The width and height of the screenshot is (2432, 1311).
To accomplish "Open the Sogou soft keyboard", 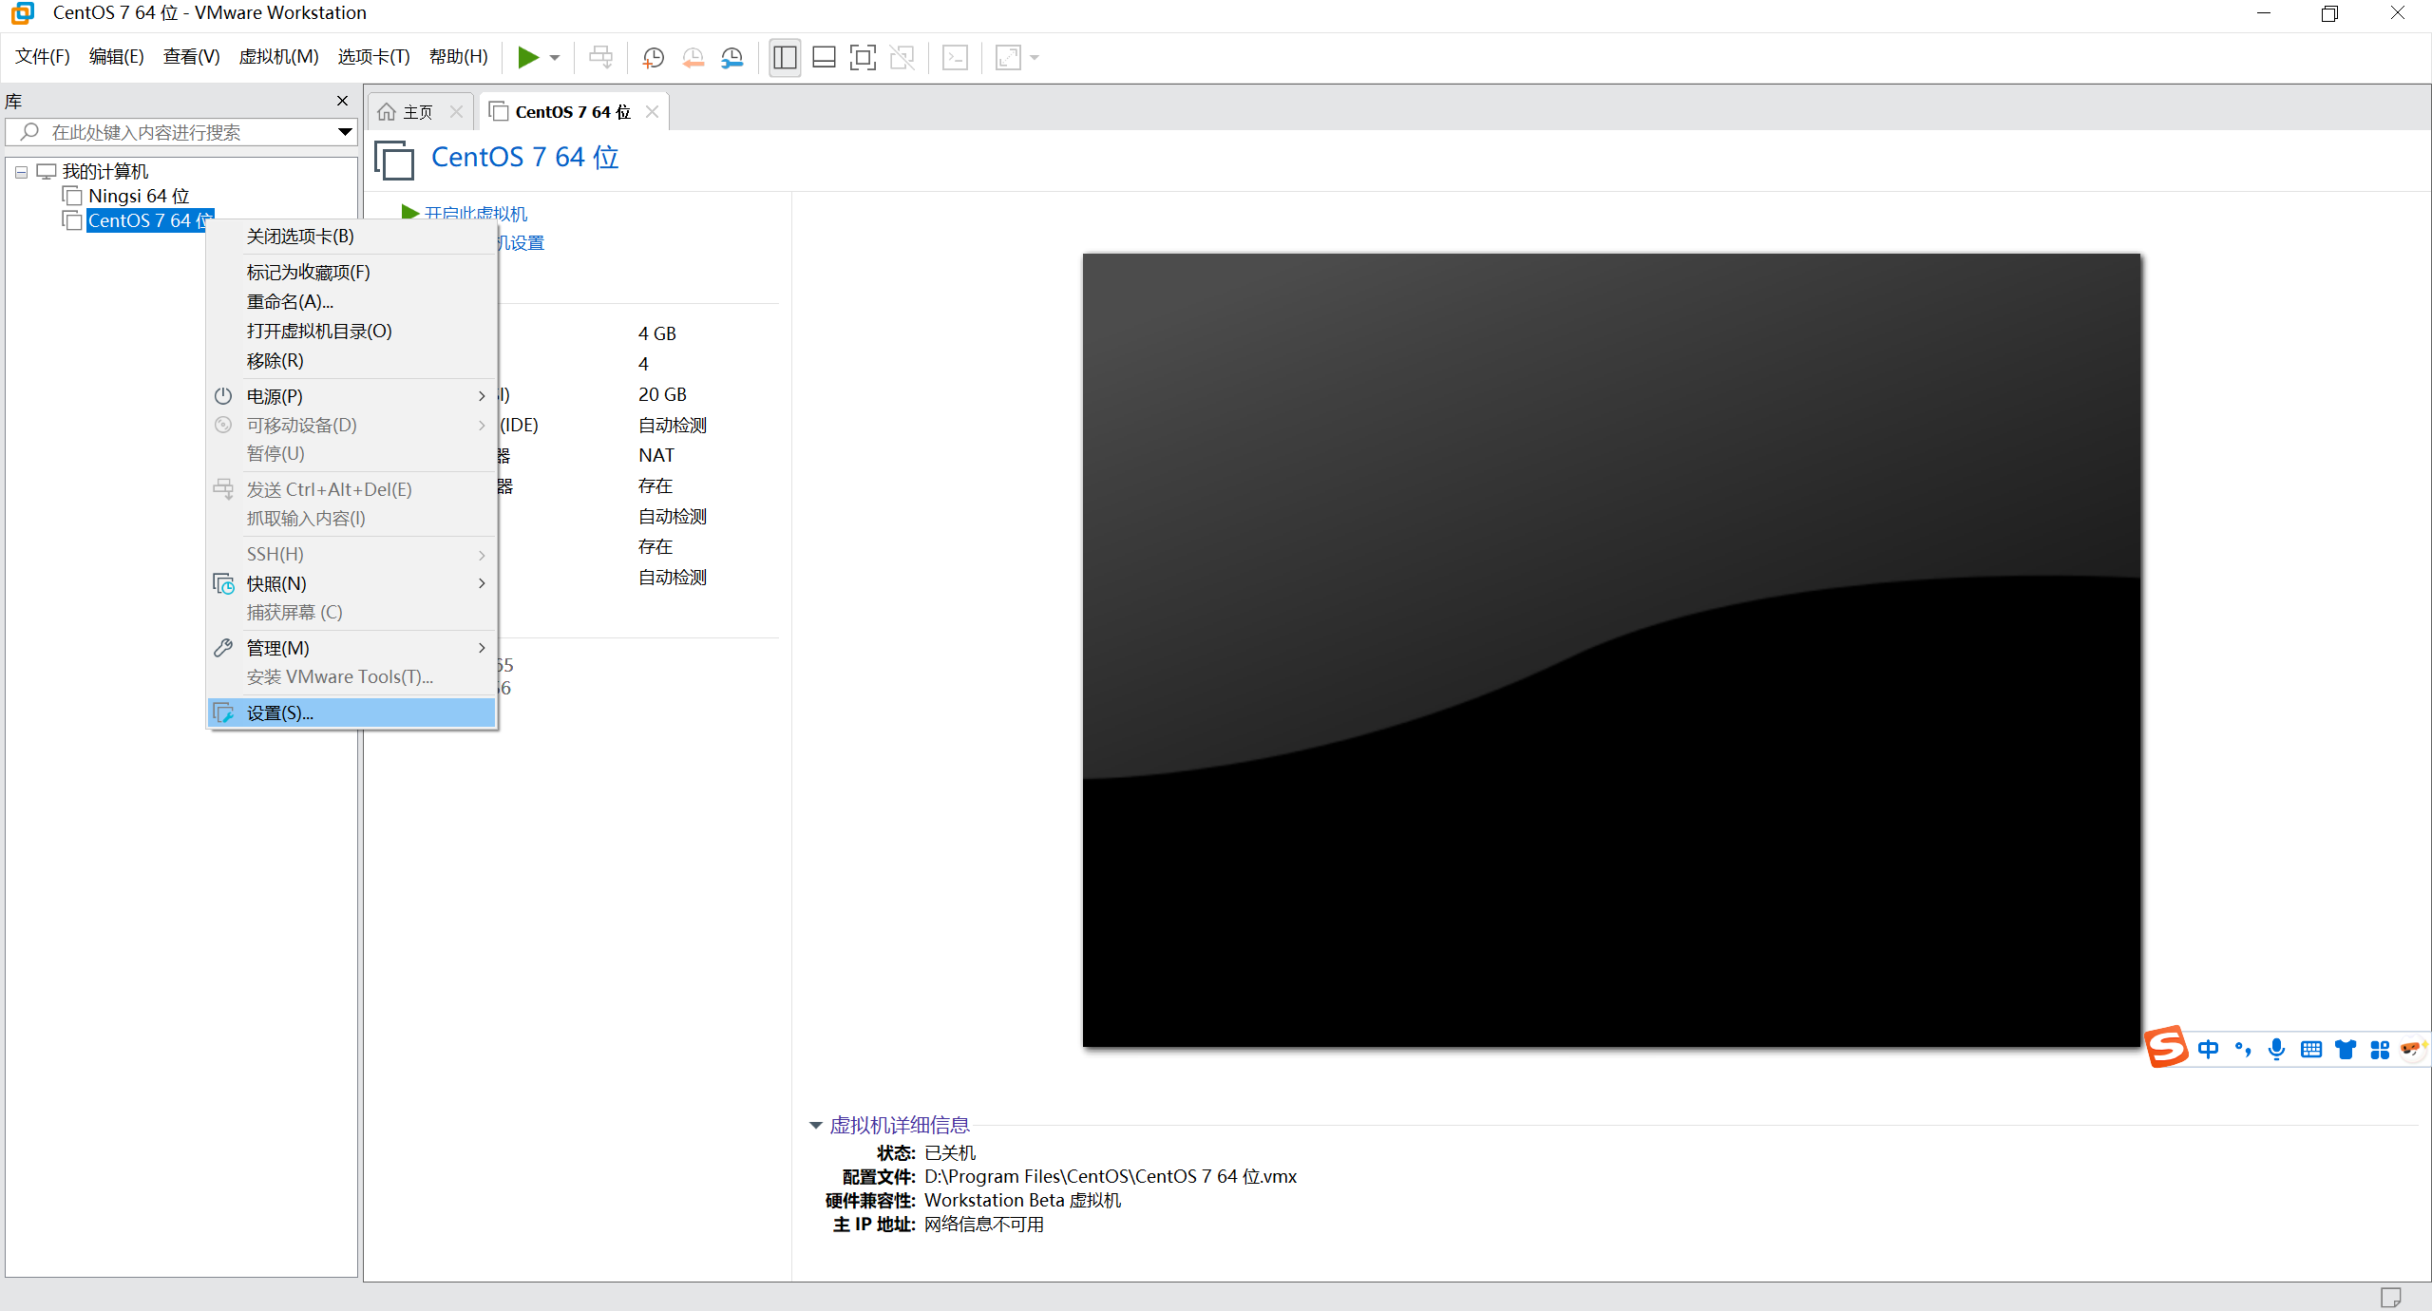I will tap(2311, 1049).
